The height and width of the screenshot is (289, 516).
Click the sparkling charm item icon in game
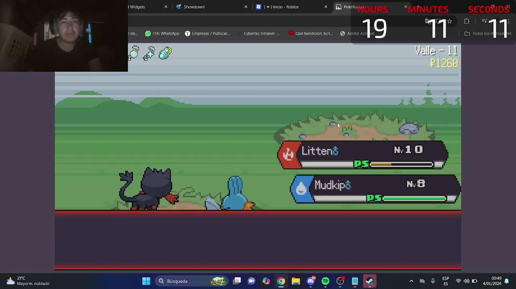(149, 53)
